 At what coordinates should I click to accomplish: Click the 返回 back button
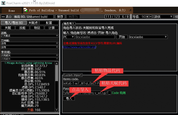7,17
